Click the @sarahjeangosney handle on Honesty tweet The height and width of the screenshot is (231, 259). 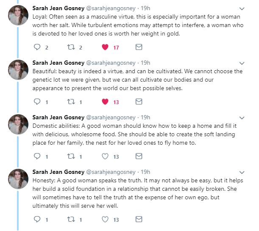[x=111, y=172]
